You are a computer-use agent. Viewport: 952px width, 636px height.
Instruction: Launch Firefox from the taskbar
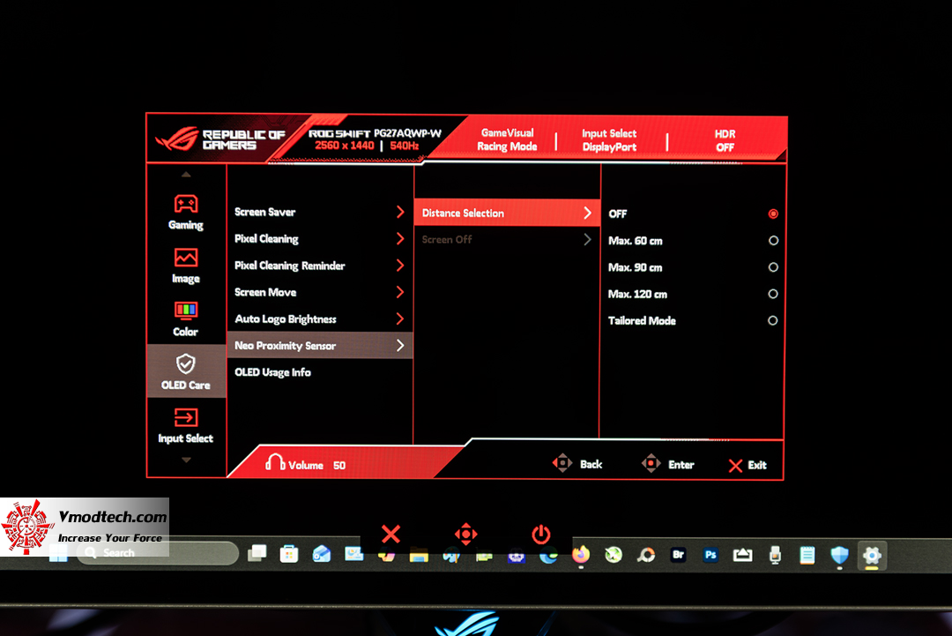coord(581,554)
